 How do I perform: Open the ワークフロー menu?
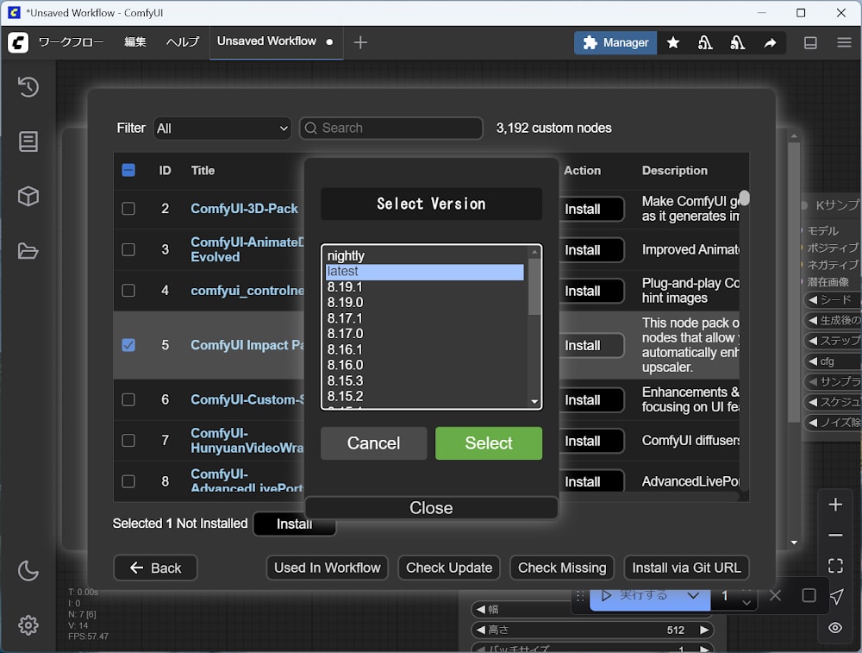[71, 42]
